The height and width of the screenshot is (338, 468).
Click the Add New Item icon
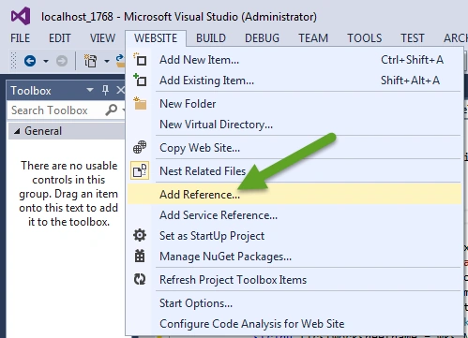(x=140, y=59)
